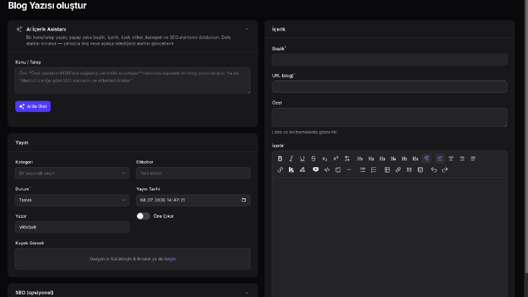Open the Durum dropdown showing Taslak
Viewport: 528px width, 297px height.
(x=72, y=200)
